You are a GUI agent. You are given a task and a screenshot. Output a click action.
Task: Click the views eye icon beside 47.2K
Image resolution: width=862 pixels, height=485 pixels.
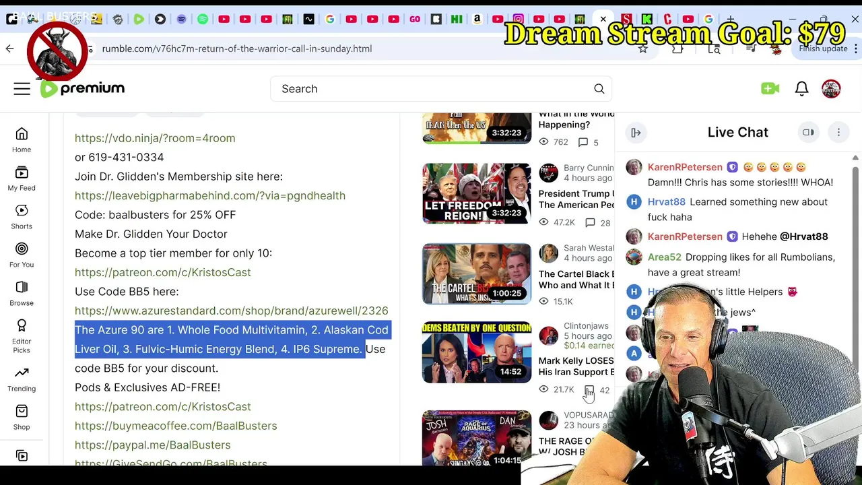[x=543, y=222]
